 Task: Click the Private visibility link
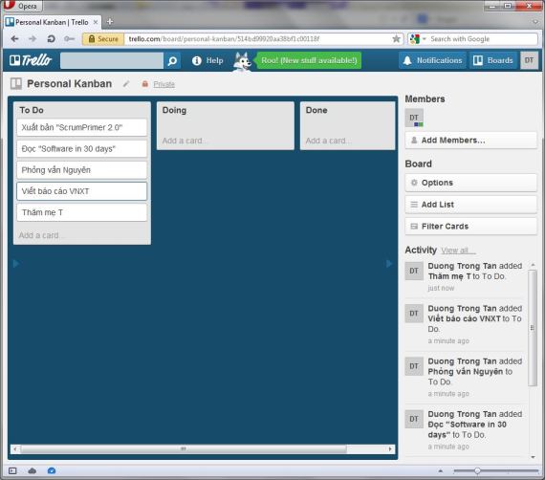pos(164,84)
